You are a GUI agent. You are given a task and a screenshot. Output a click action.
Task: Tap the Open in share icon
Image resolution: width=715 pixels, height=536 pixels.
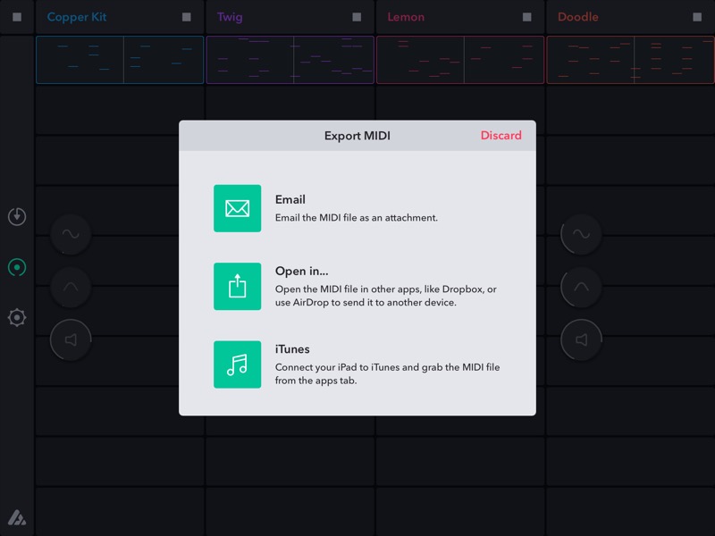tap(237, 286)
